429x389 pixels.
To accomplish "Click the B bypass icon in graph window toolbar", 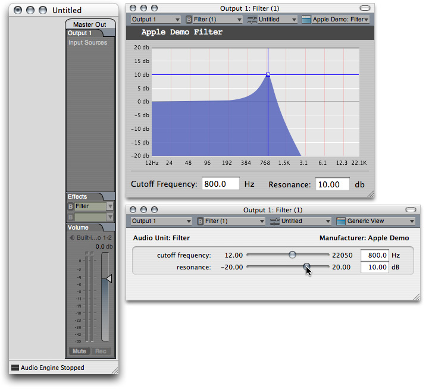I will pos(189,20).
